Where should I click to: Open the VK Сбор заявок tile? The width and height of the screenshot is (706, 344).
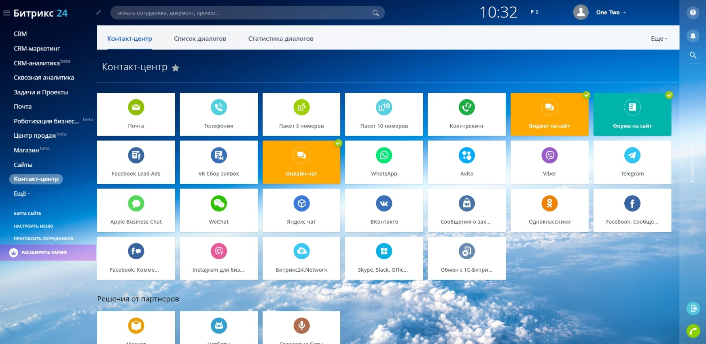pos(219,162)
